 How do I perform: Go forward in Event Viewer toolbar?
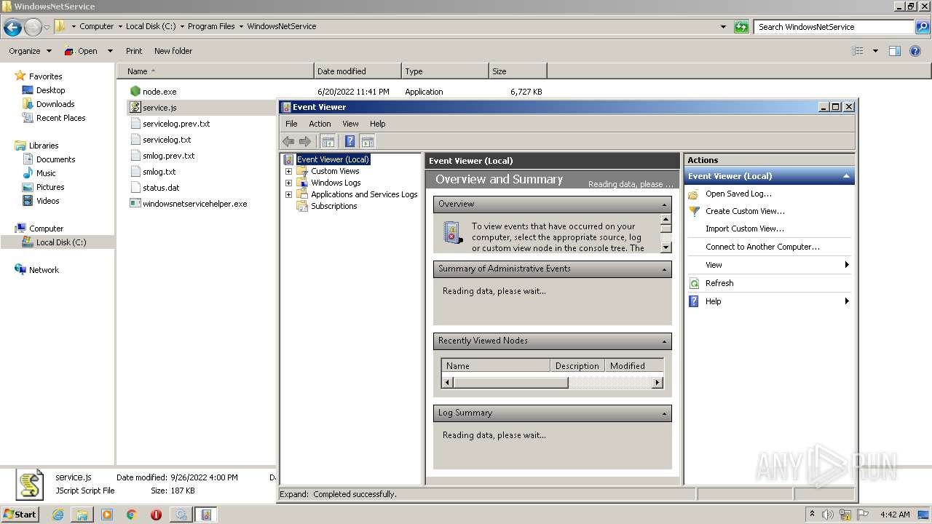click(x=305, y=142)
